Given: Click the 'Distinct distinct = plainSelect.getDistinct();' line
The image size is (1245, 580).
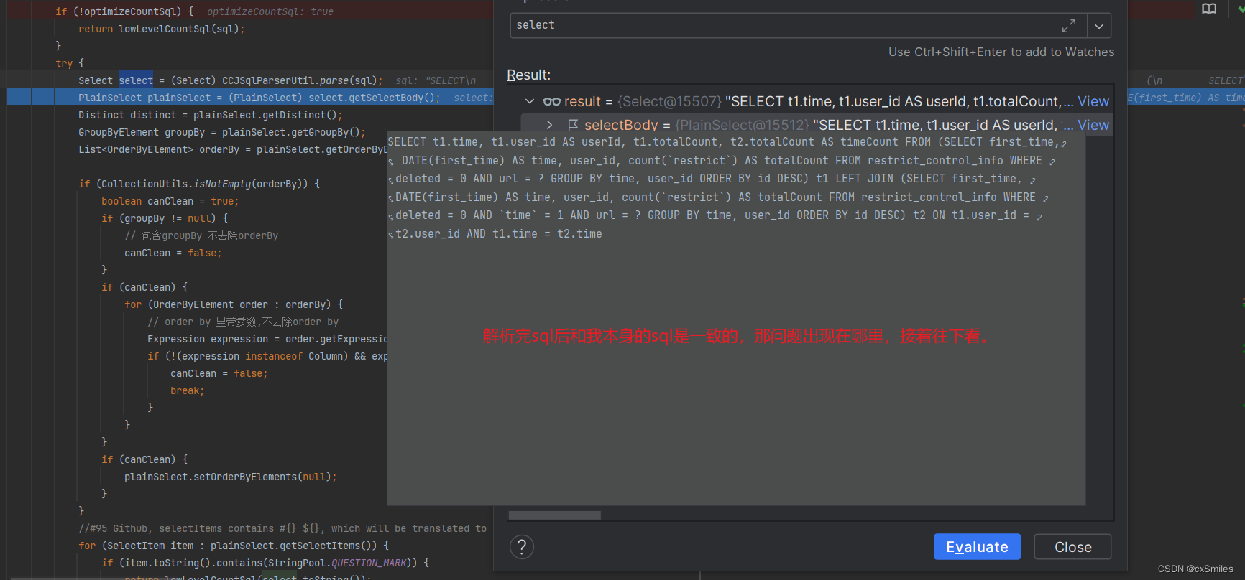Looking at the screenshot, I should (x=211, y=115).
